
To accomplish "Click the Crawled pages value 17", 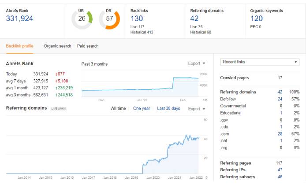I will tap(280, 78).
